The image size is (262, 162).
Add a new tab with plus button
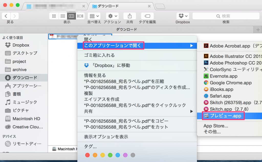point(258,30)
